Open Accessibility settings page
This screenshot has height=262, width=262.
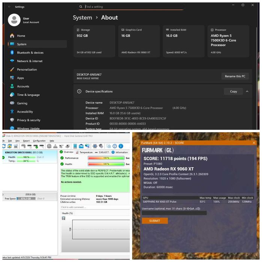click(37, 112)
